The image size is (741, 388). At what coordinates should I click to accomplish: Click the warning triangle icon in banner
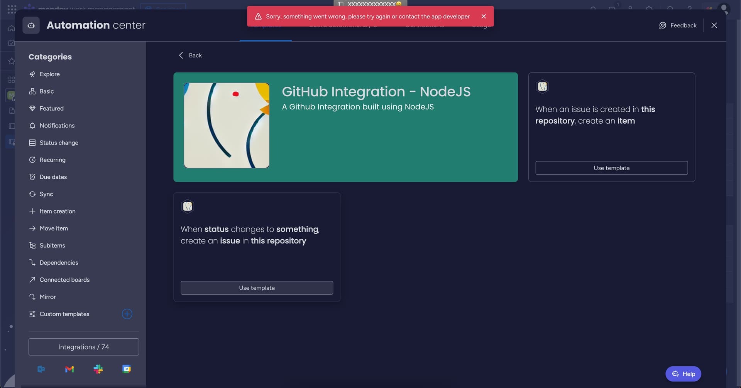(x=258, y=16)
